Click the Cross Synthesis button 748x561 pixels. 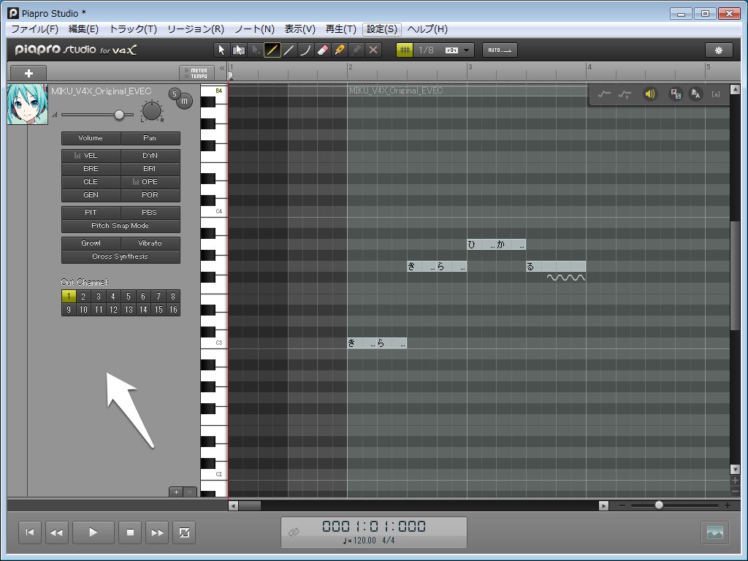coord(121,256)
